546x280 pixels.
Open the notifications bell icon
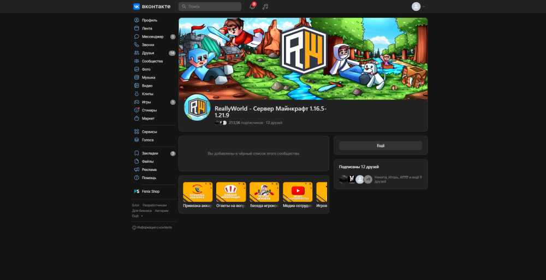click(x=252, y=7)
